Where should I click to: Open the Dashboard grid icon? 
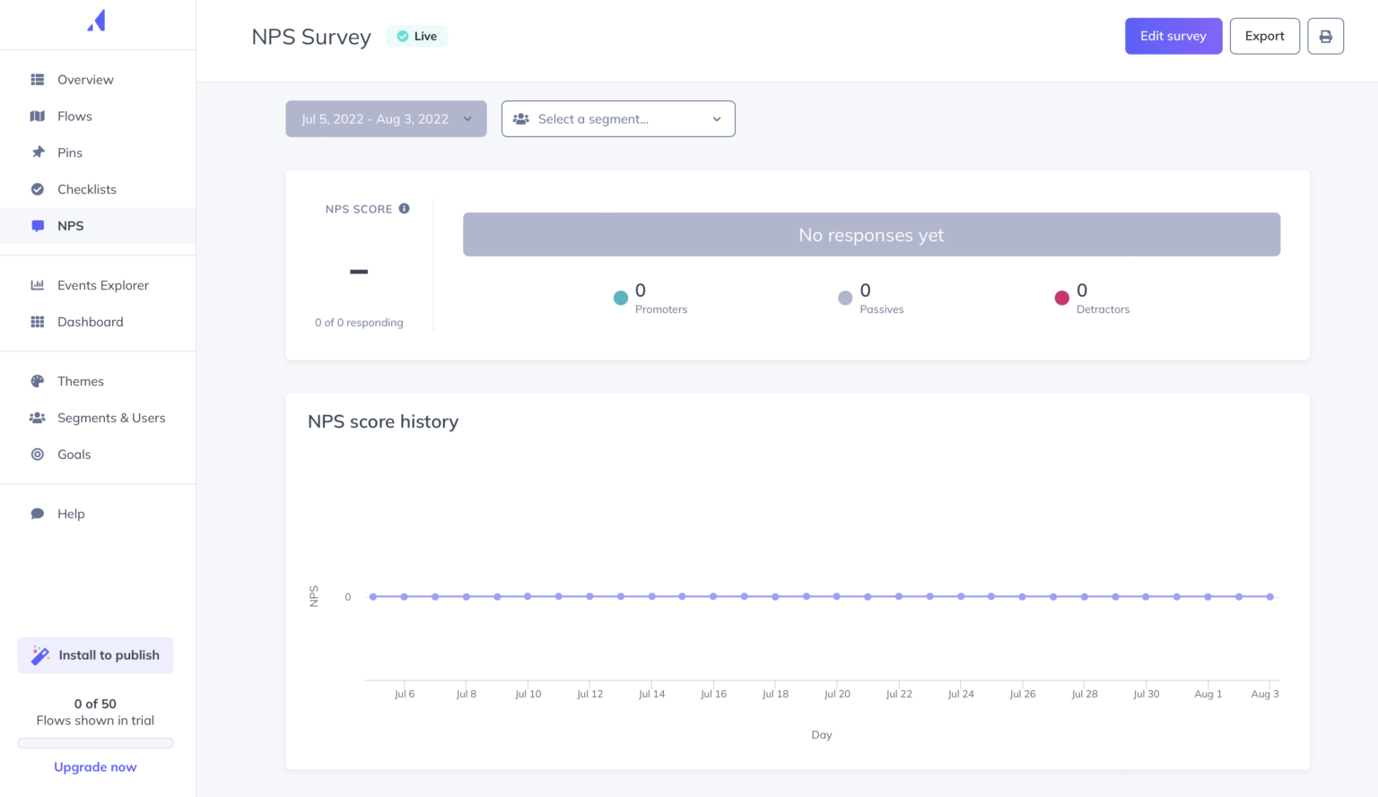(x=37, y=322)
